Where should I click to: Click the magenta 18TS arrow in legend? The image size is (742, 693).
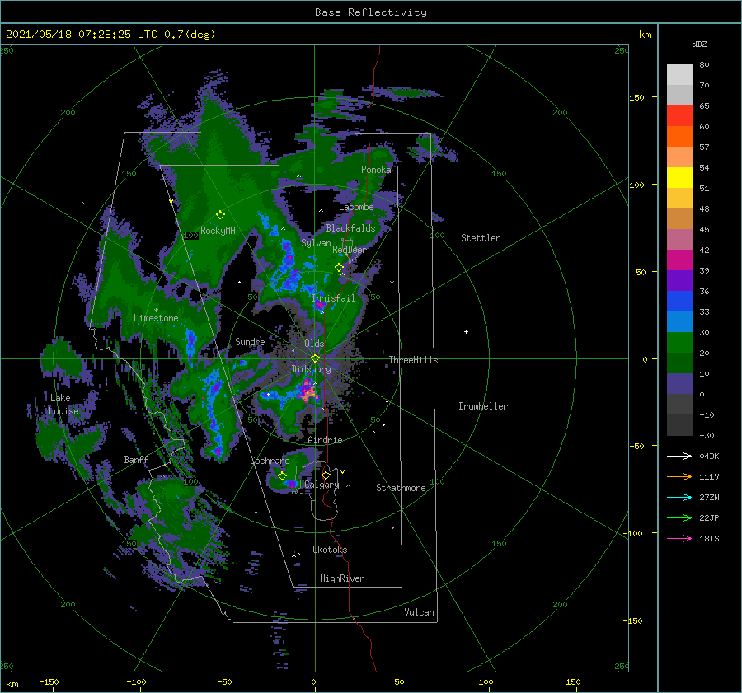pyautogui.click(x=679, y=538)
